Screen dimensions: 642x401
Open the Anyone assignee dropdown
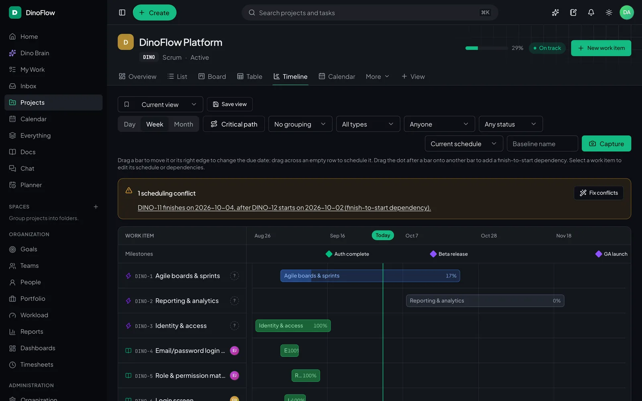[439, 124]
